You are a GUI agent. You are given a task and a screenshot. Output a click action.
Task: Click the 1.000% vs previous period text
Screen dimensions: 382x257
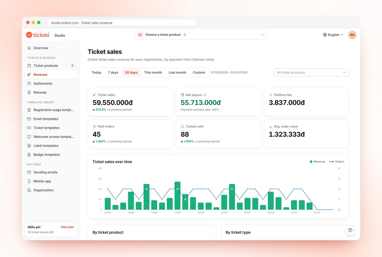point(200,141)
